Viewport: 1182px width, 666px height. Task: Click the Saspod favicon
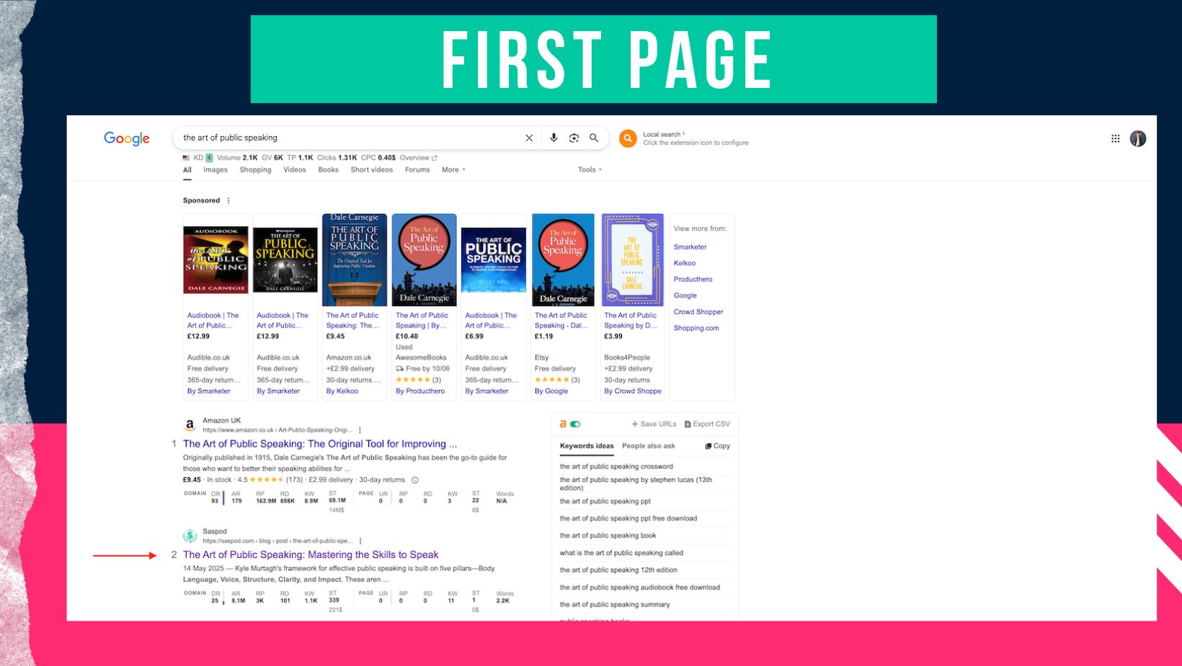(x=190, y=536)
